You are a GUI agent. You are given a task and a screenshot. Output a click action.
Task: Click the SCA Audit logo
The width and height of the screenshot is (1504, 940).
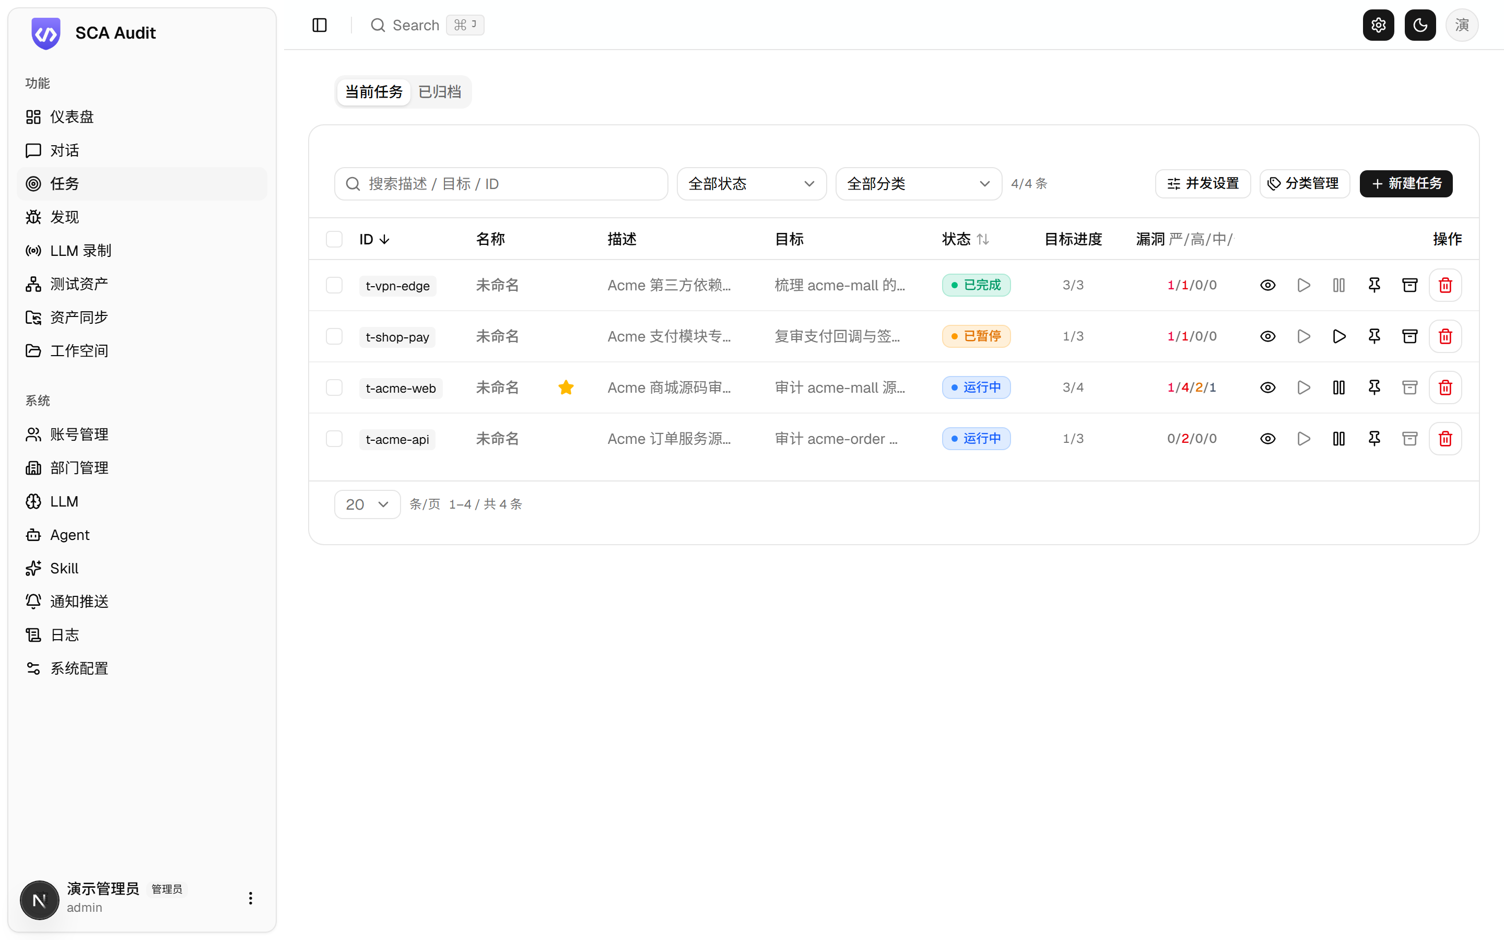(x=46, y=33)
